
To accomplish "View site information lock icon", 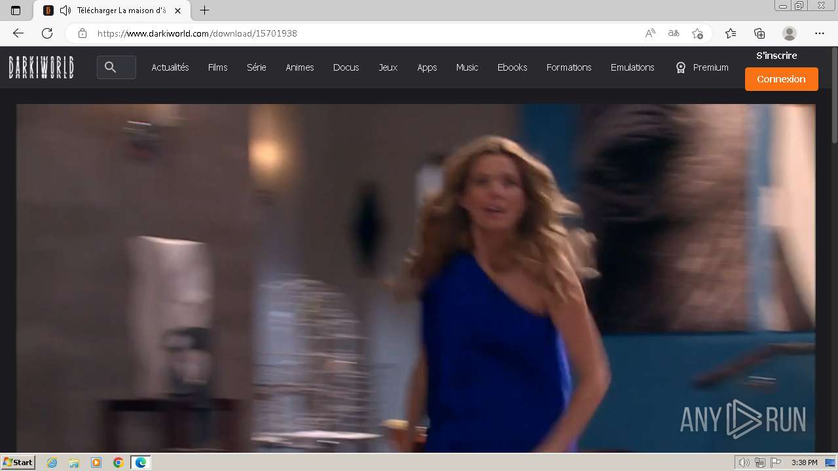I will click(x=82, y=33).
